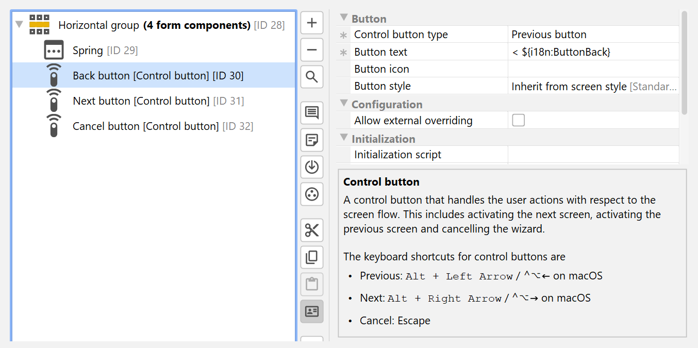The height and width of the screenshot is (348, 698).
Task: Click the plus (add) toolbar button
Action: point(312,23)
